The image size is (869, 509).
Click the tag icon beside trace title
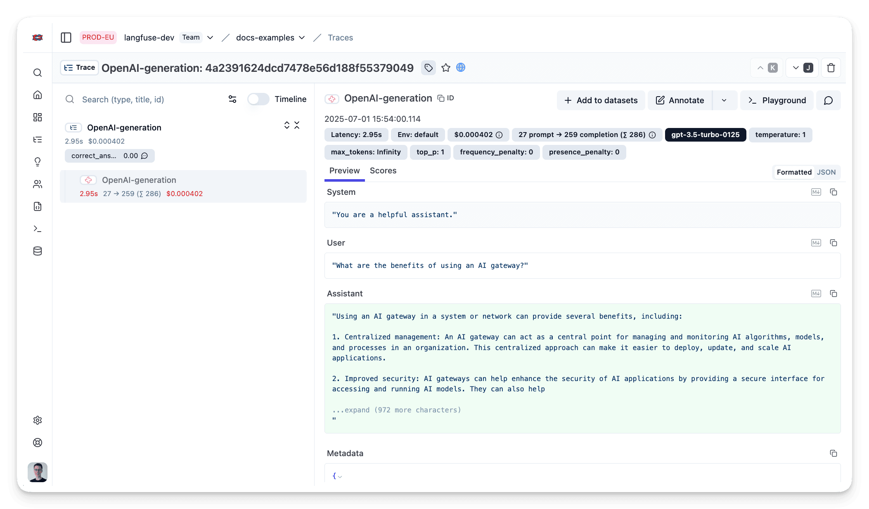point(429,68)
